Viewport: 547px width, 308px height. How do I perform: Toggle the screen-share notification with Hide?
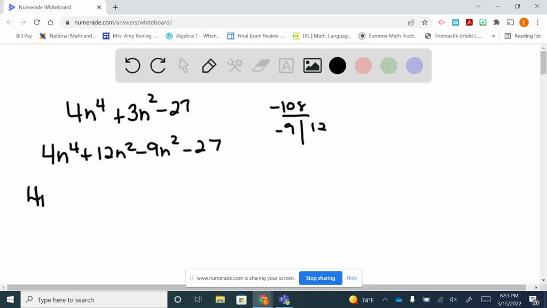pos(351,278)
